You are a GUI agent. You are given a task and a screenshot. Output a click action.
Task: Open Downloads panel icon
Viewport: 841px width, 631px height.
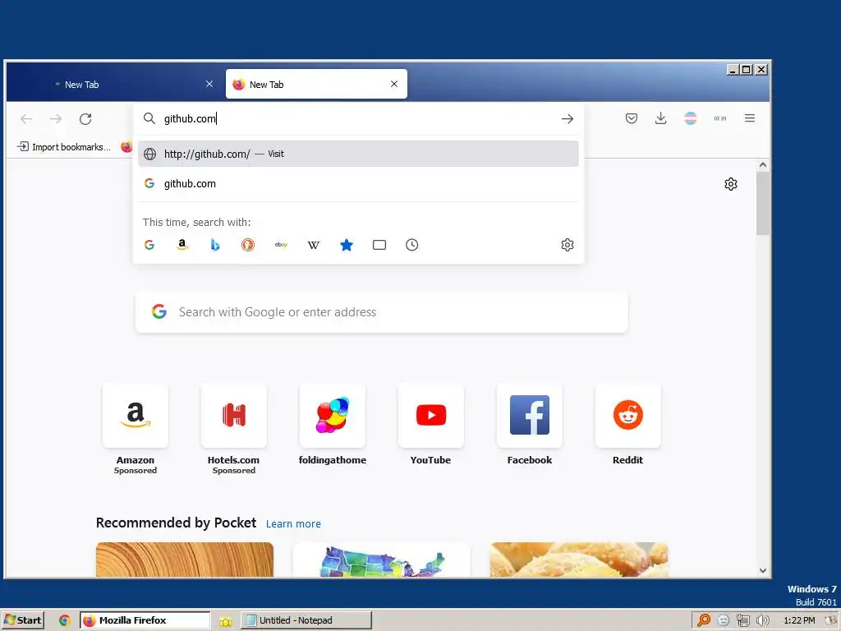[661, 118]
